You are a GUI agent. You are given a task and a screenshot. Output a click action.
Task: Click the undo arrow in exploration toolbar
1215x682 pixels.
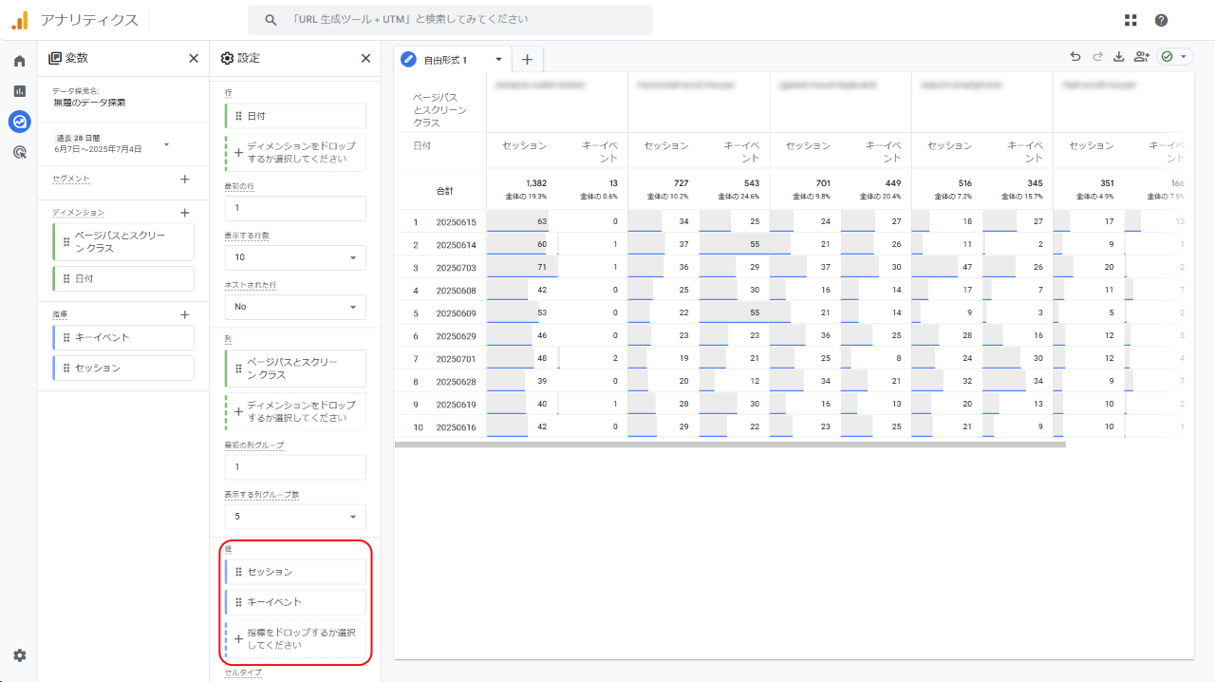point(1075,57)
